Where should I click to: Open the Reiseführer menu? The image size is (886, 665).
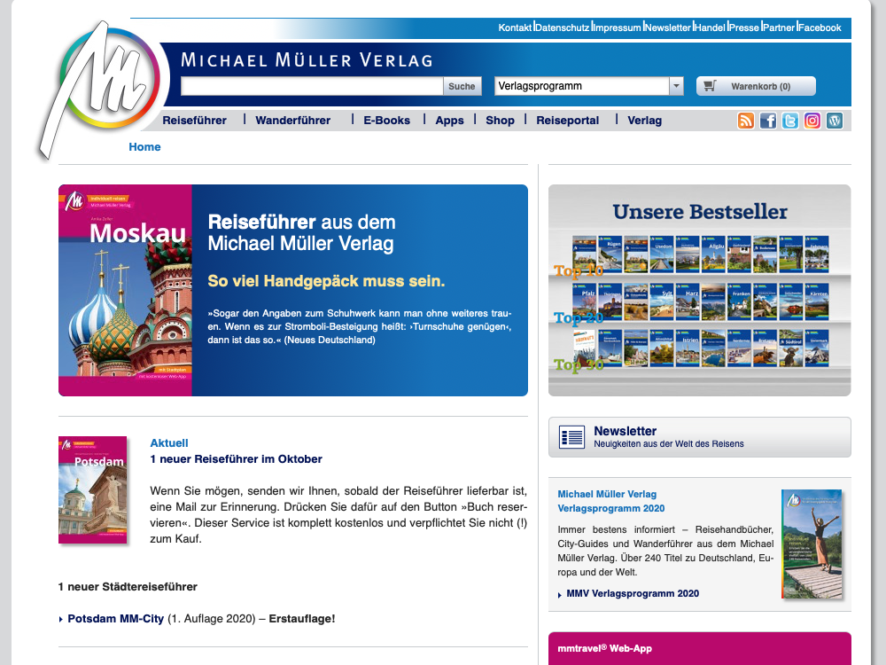[x=194, y=120]
